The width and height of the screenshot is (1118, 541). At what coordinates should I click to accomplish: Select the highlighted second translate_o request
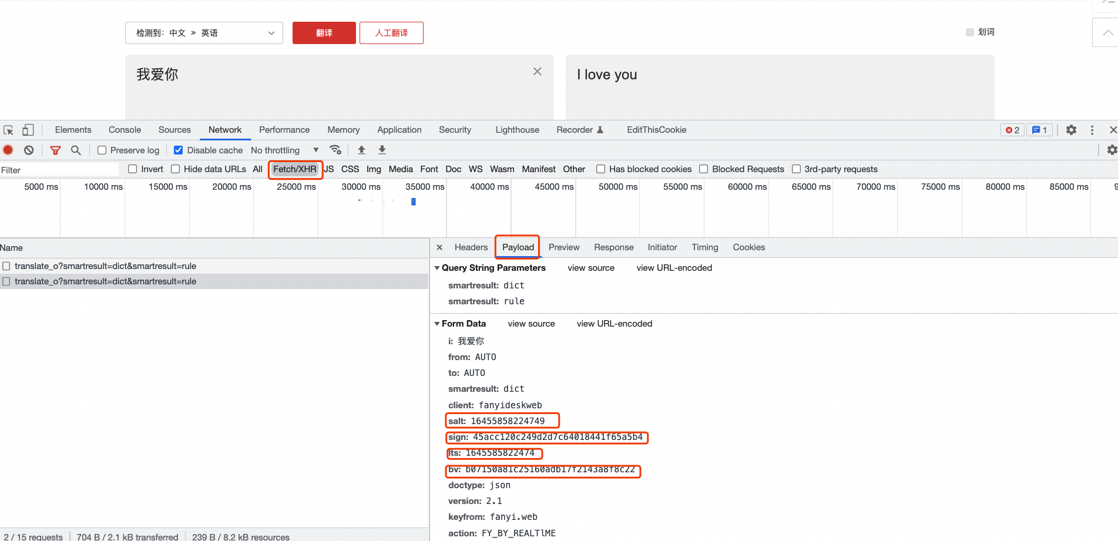pyautogui.click(x=214, y=281)
